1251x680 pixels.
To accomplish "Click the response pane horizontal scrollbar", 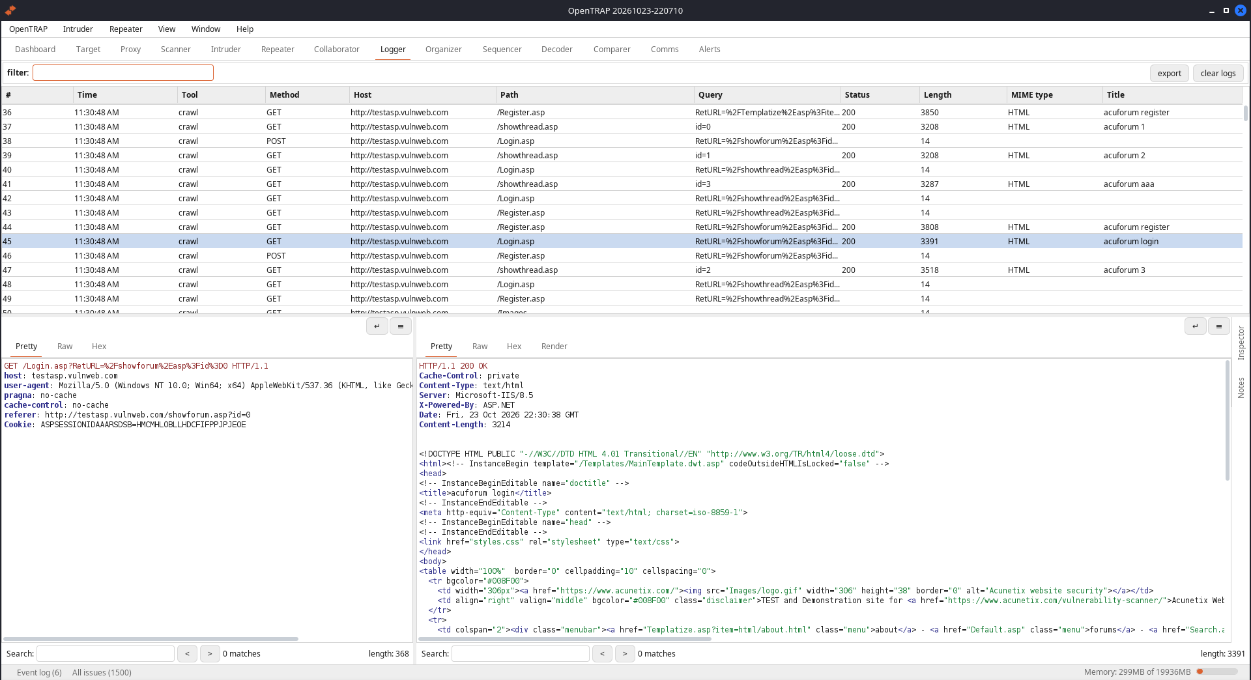I will (x=565, y=639).
